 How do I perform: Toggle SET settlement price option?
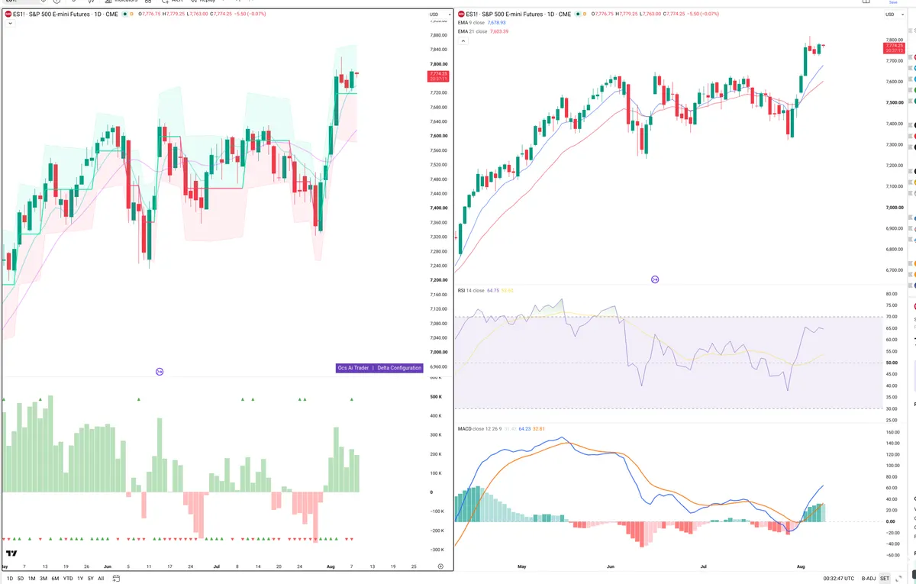(885, 579)
